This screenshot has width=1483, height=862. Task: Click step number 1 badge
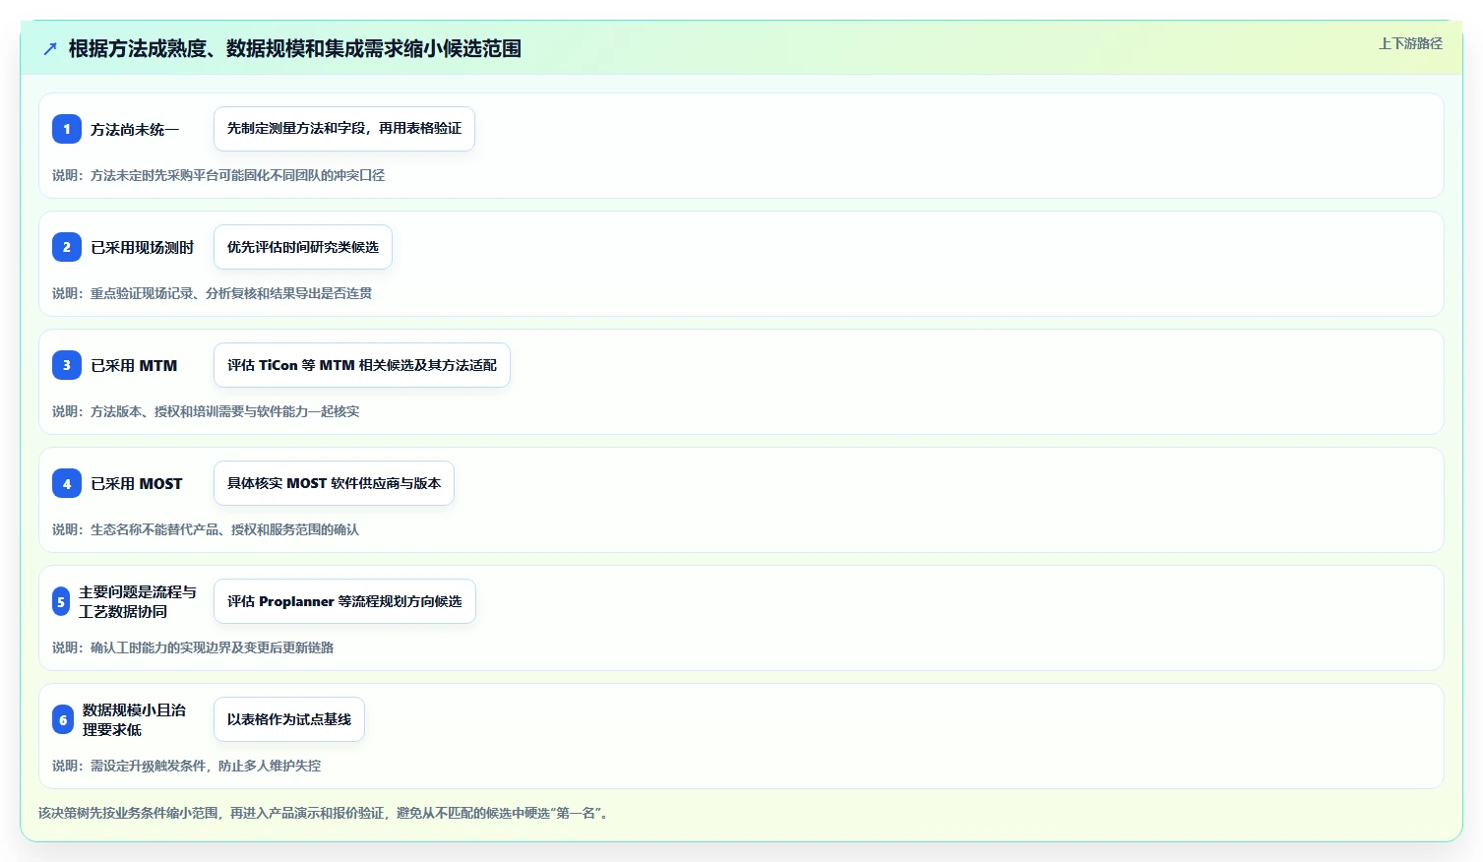(67, 129)
